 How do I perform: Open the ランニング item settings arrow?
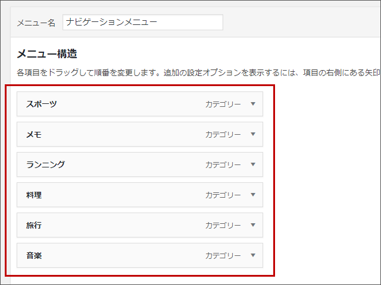[x=253, y=164]
